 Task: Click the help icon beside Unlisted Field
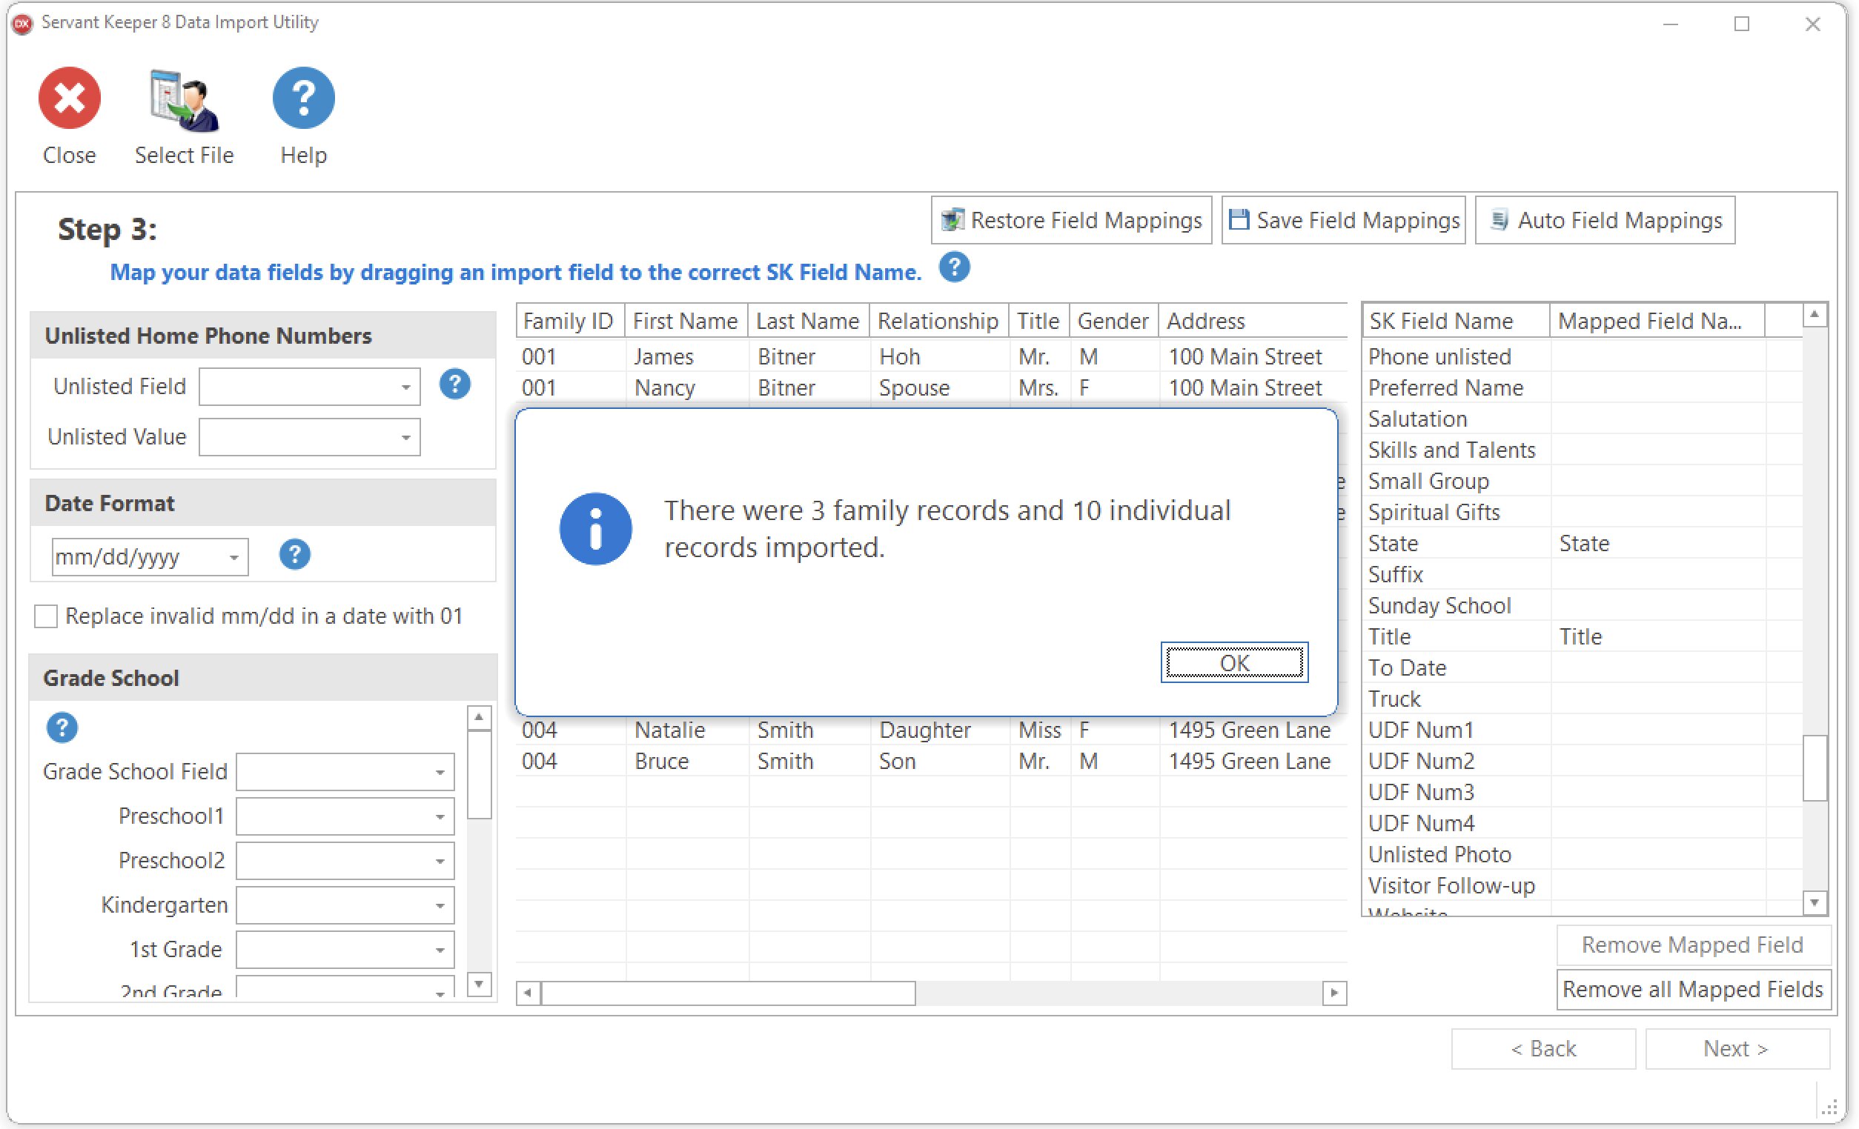454,384
